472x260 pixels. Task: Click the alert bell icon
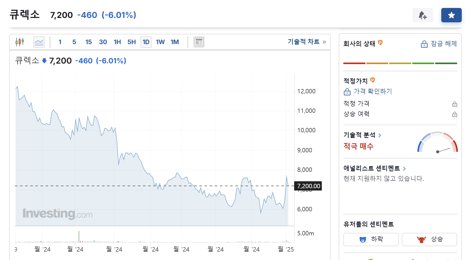pos(423,15)
